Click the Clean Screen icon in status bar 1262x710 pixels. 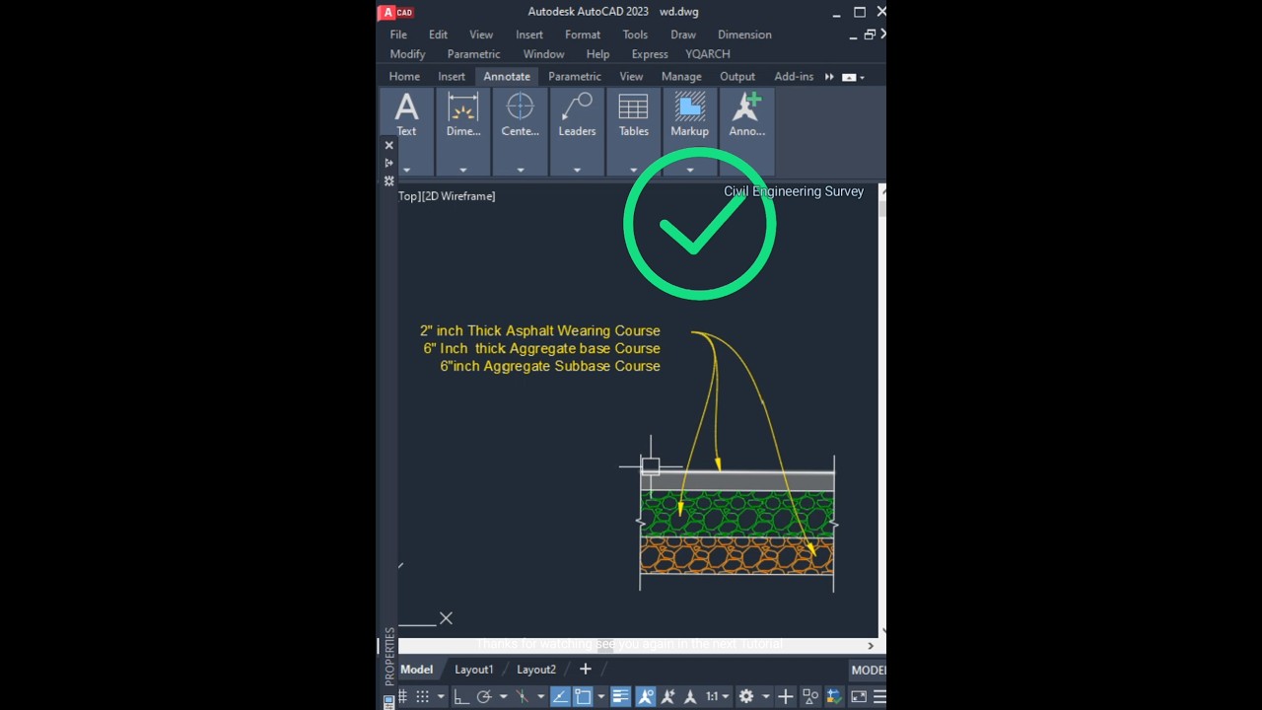click(x=859, y=696)
